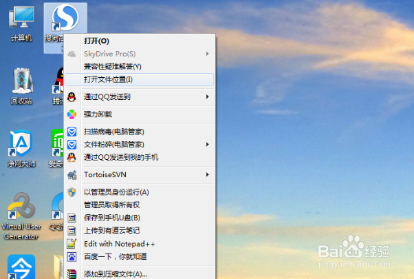
Task: Choose 强力卸载 menu entry
Action: click(x=140, y=114)
